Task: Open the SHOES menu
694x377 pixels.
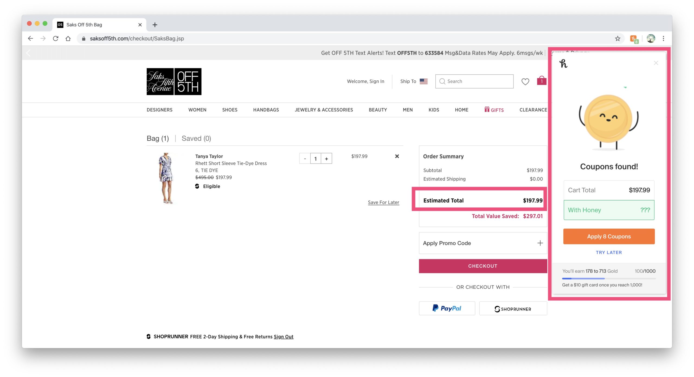Action: (230, 110)
